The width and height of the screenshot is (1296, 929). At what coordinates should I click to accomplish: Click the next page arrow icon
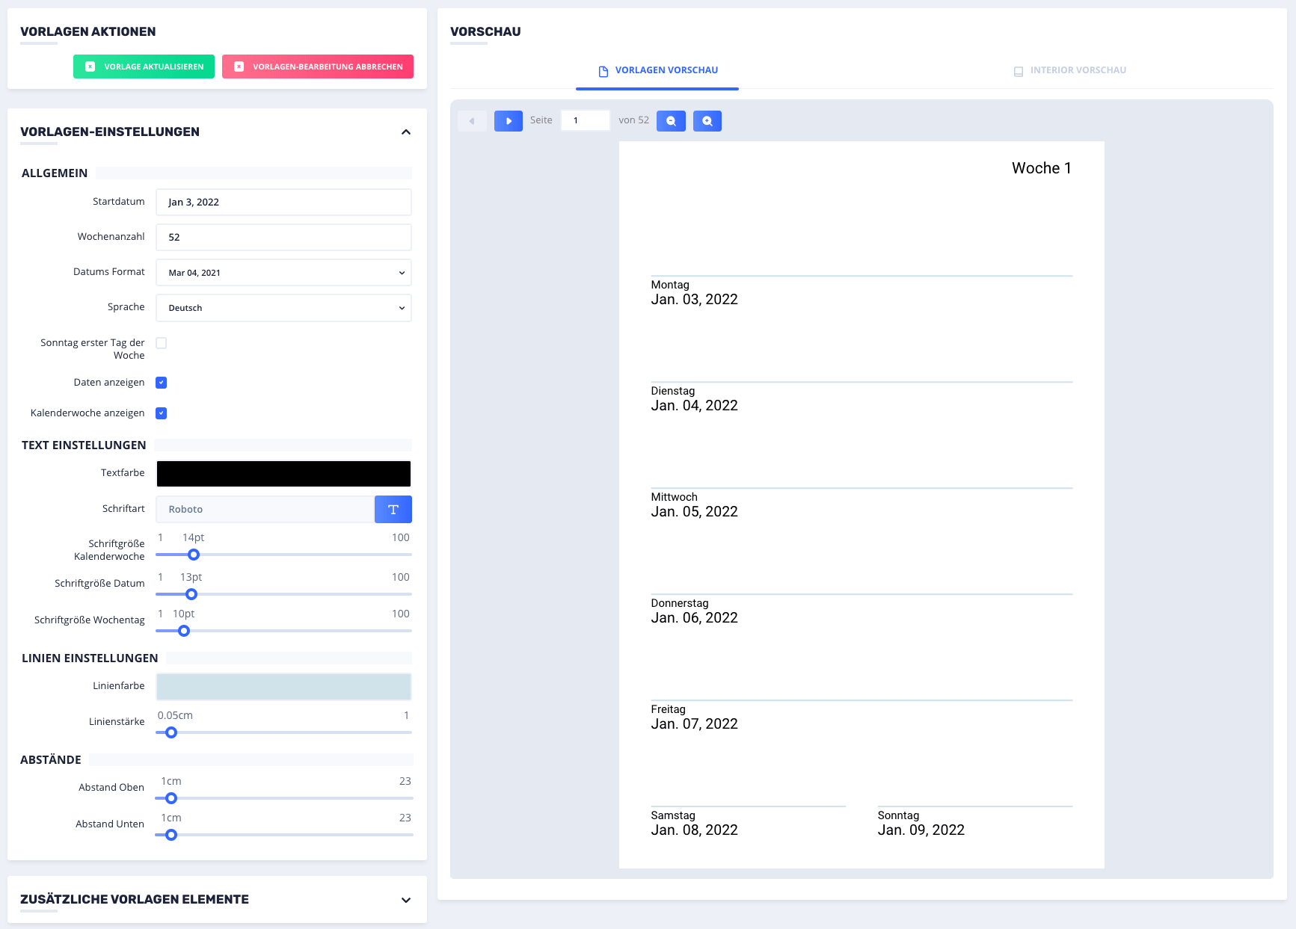click(509, 120)
